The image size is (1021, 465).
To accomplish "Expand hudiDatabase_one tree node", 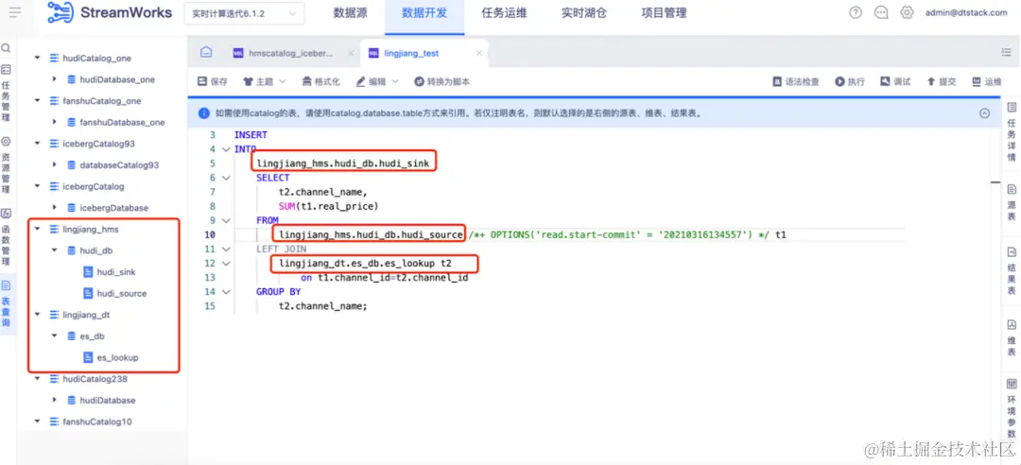I will (x=55, y=79).
